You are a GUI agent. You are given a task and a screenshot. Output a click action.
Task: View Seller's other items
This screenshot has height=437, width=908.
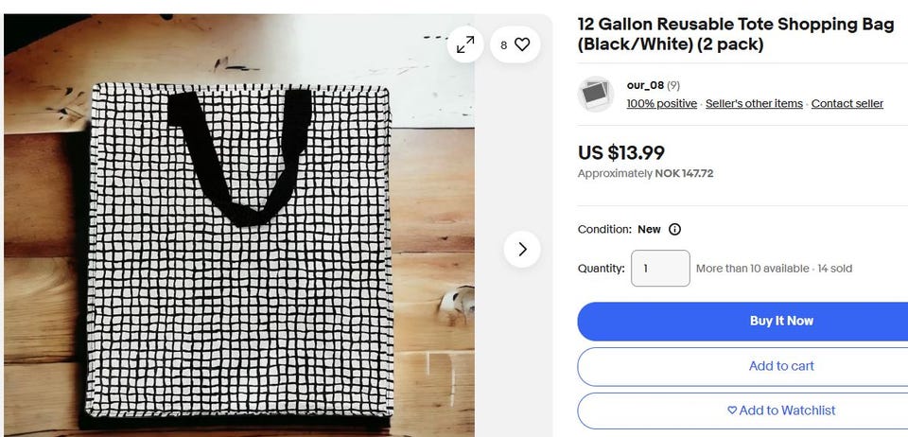[754, 104]
